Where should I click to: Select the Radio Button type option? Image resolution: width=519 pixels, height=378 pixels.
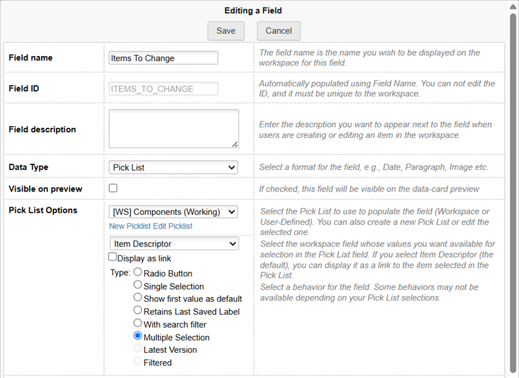point(138,273)
